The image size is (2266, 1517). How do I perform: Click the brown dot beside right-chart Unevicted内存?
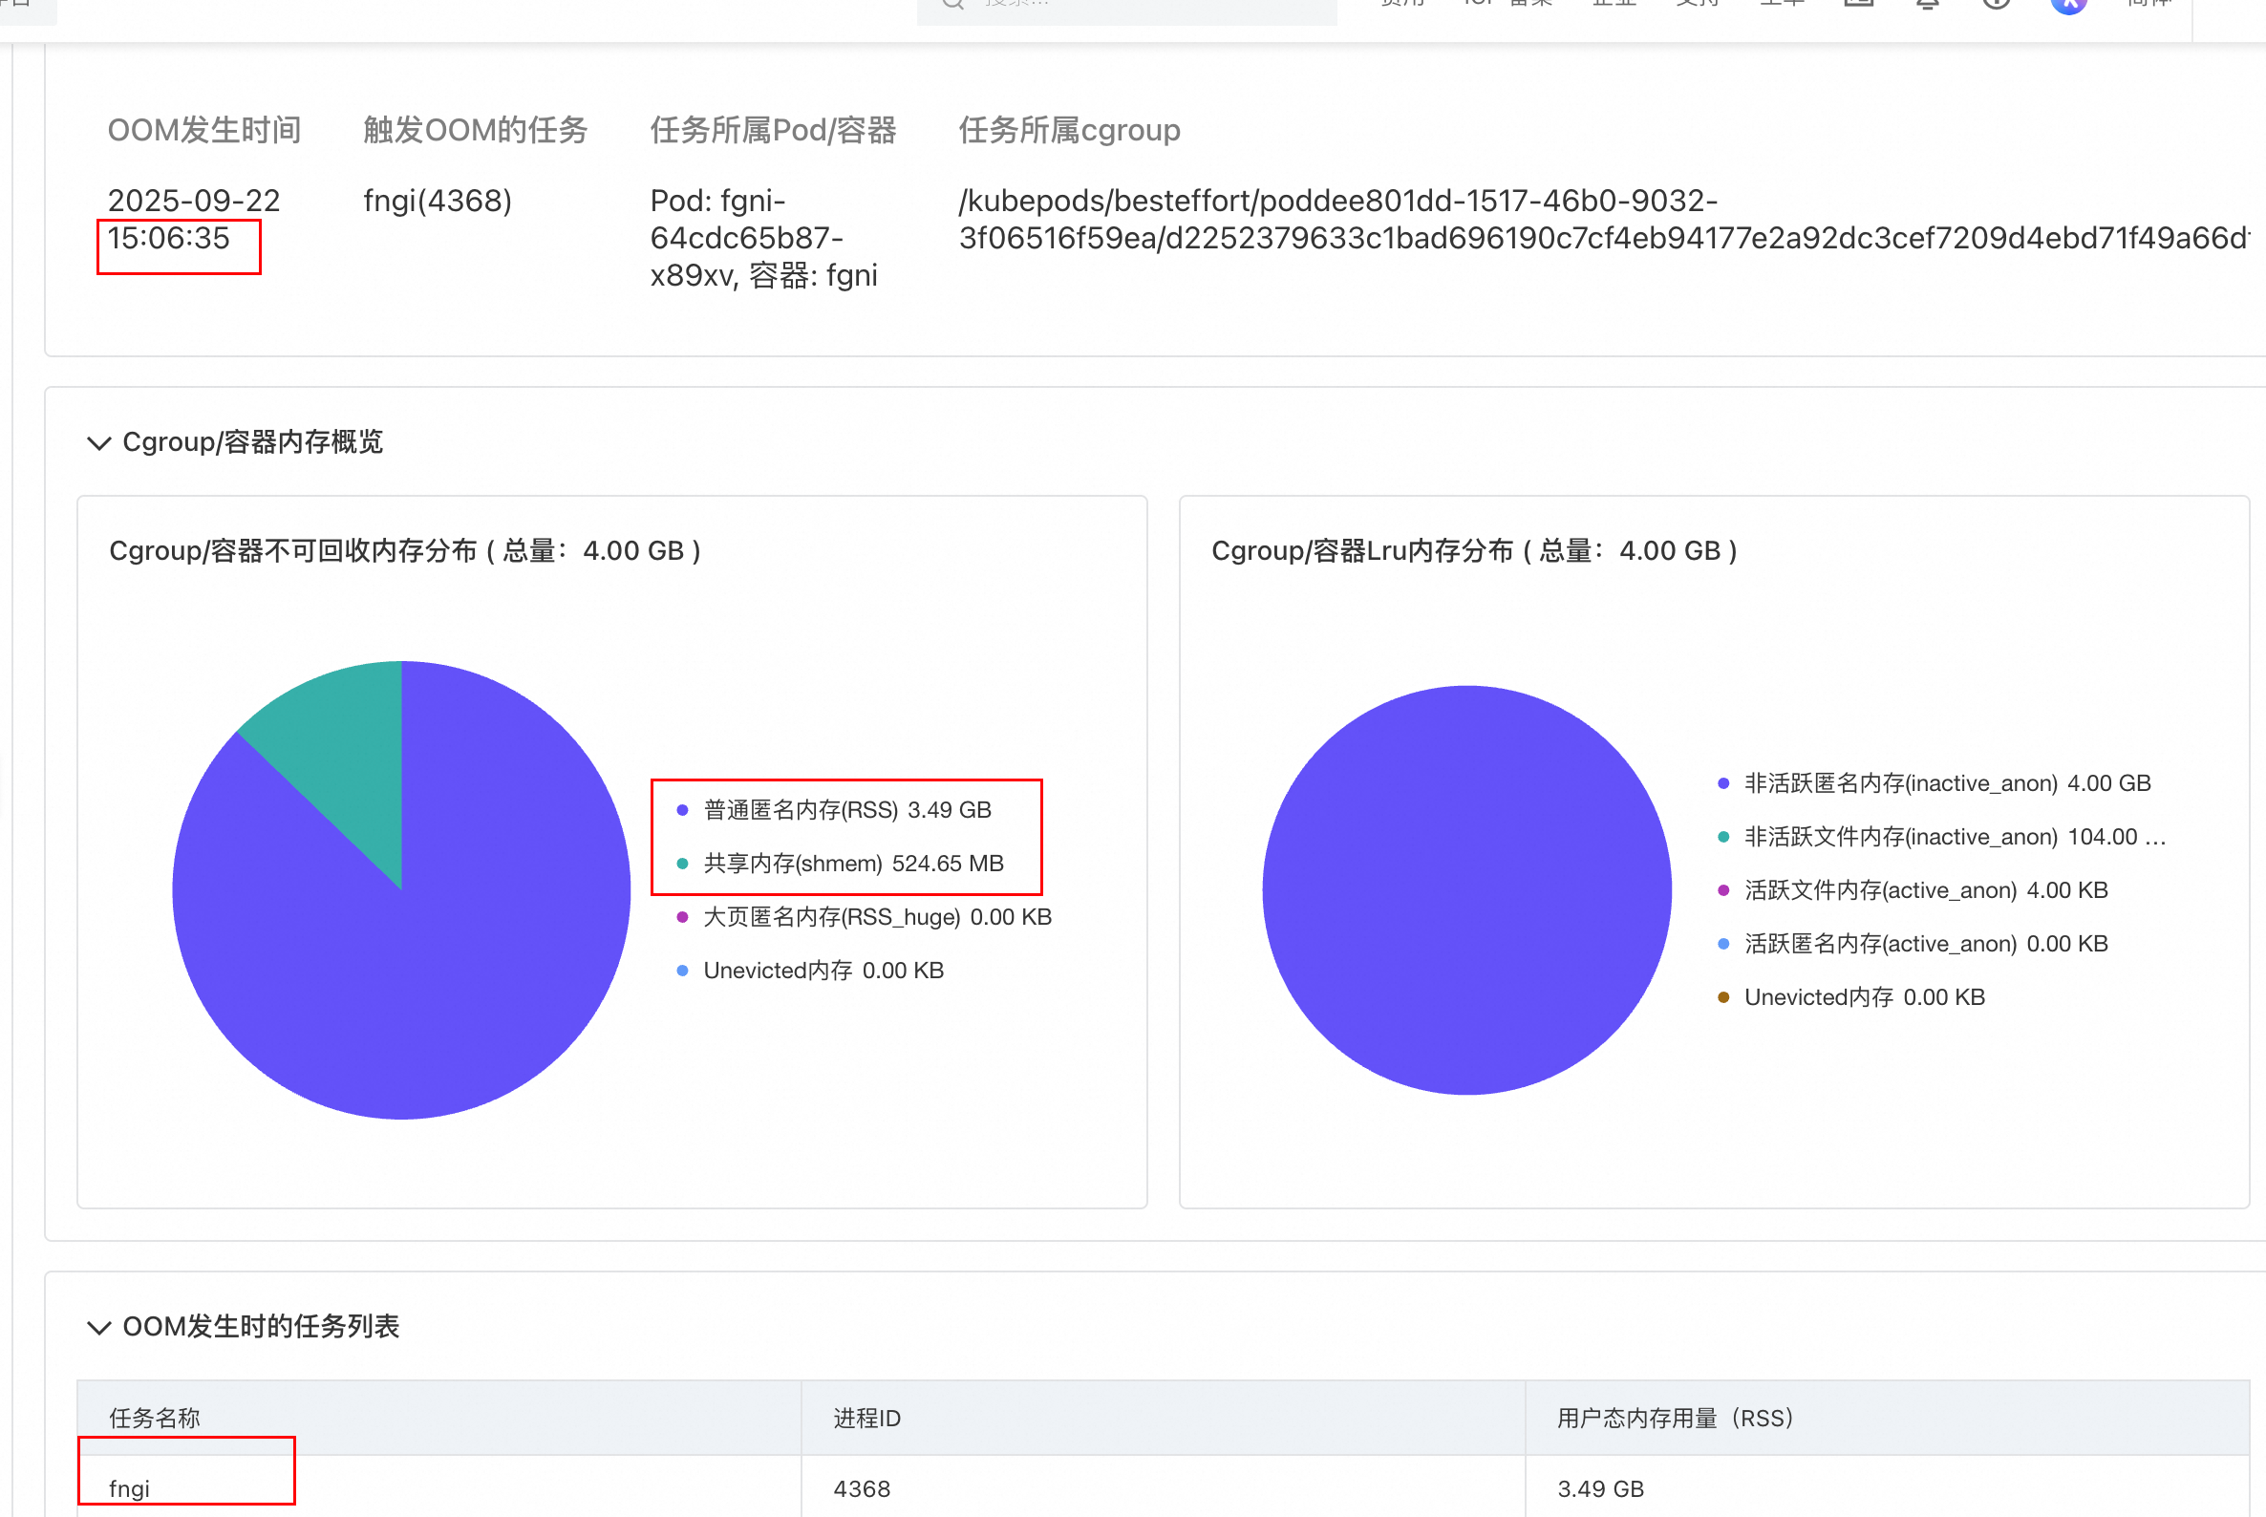point(1723,997)
